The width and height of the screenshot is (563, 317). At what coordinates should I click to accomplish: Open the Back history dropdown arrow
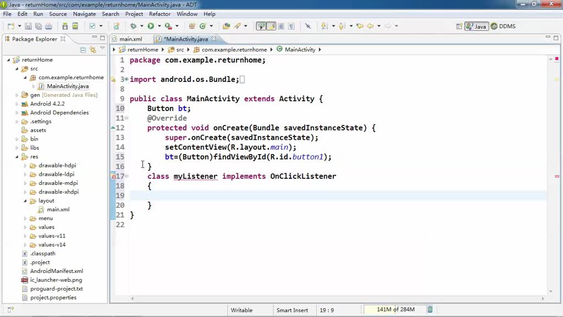click(x=379, y=26)
